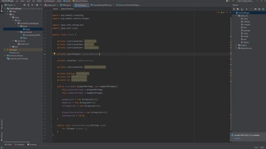Click playersOnArena breadcrumb above editor

click(67, 9)
